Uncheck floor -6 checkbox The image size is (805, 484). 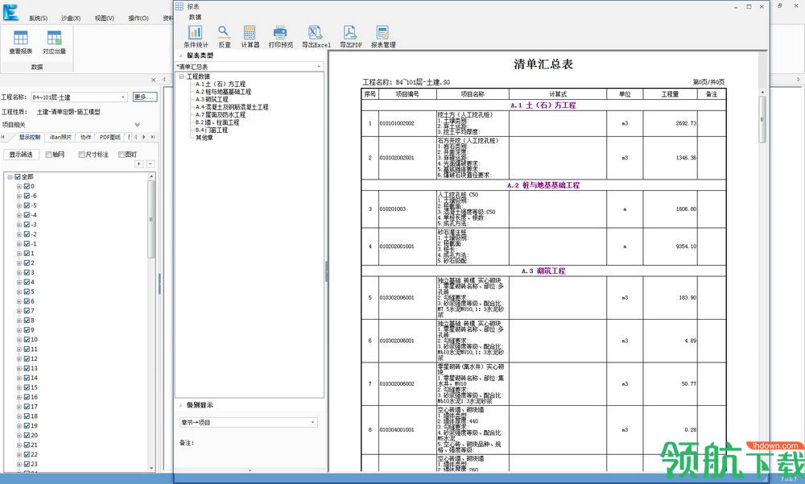(27, 196)
